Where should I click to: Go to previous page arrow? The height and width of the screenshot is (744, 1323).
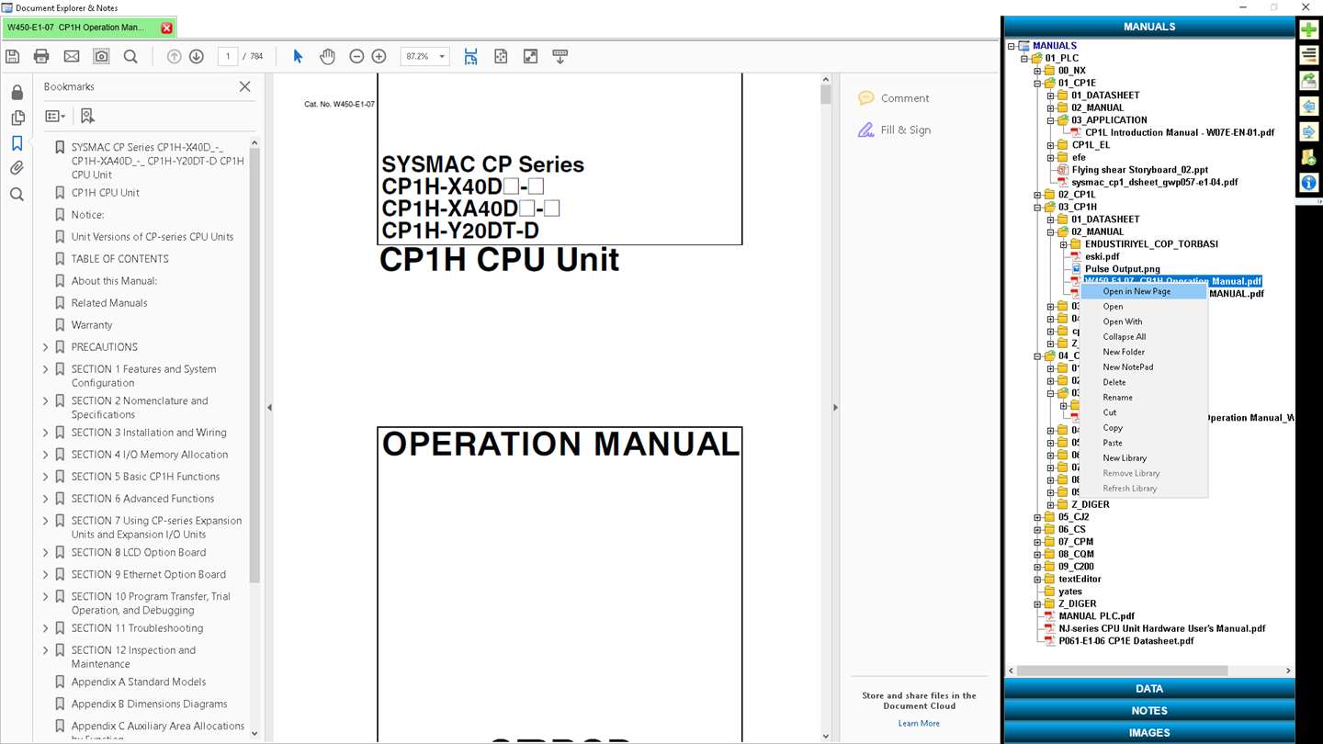[x=174, y=56]
